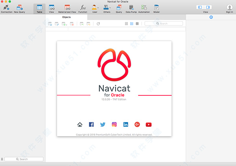Expand the Others dropdown
This screenshot has width=236, height=166.
pyautogui.click(x=107, y=9)
